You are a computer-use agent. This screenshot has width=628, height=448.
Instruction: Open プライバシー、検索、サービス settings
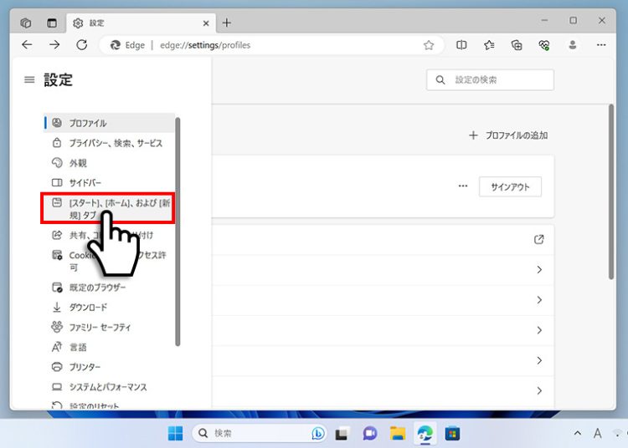[x=109, y=143]
